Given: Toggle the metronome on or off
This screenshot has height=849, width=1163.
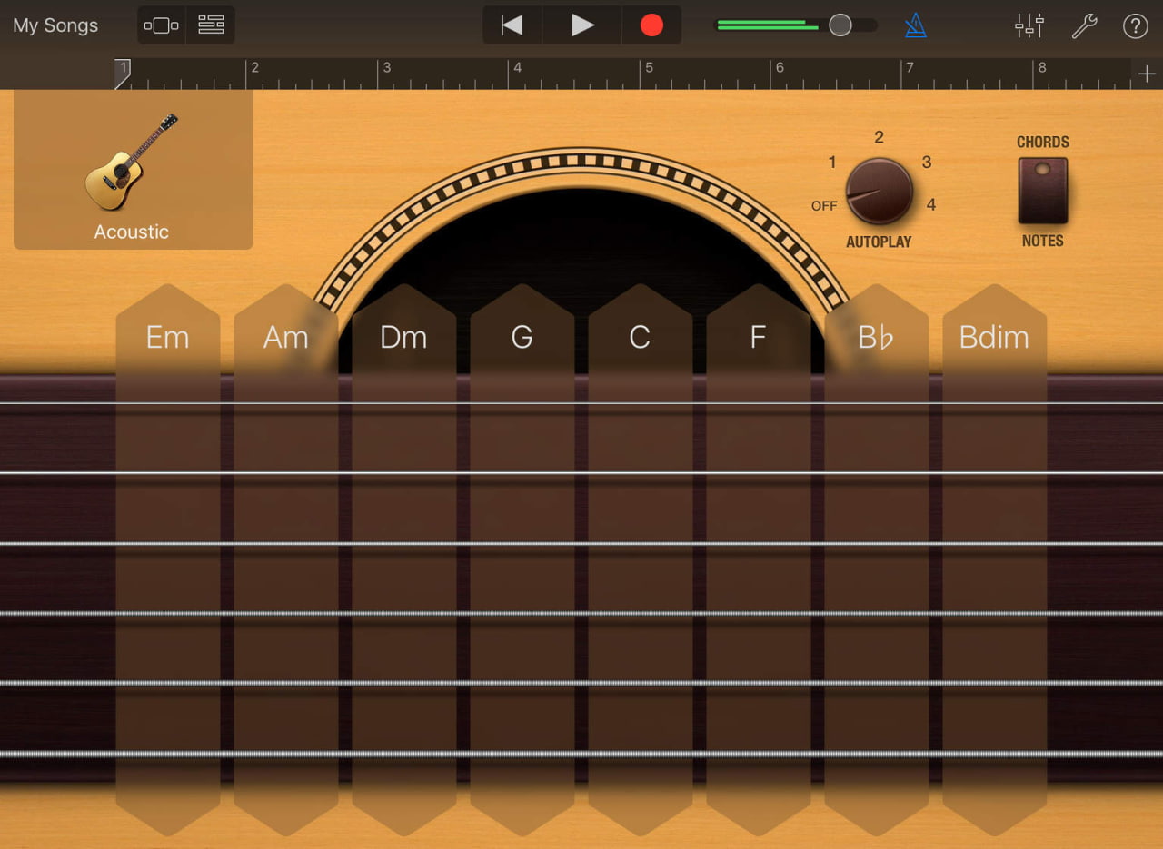Looking at the screenshot, I should click(x=916, y=25).
